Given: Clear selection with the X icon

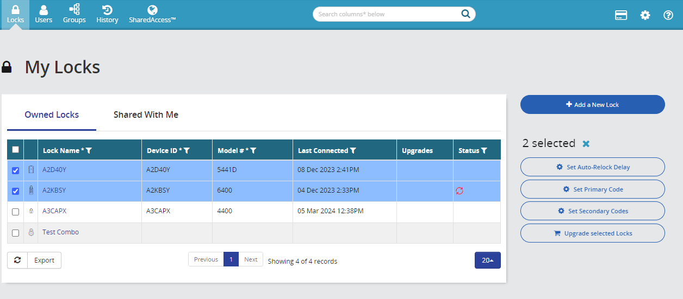Looking at the screenshot, I should [586, 144].
